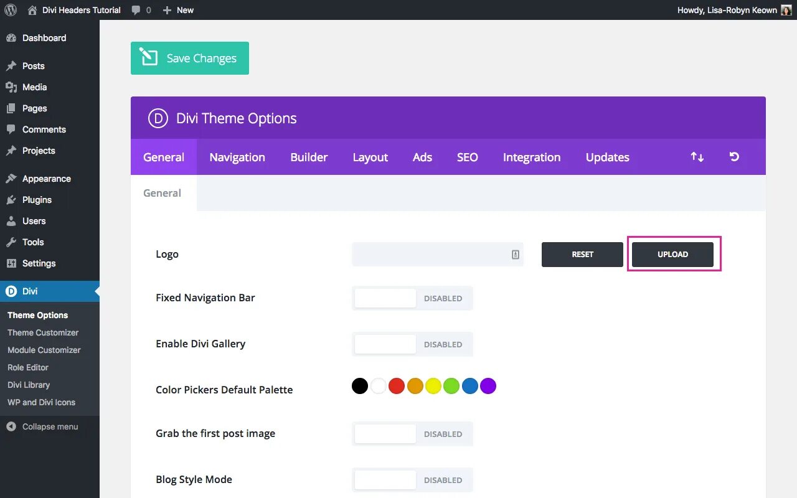The width and height of the screenshot is (797, 498).
Task: Select the orange palette swatch
Action: pos(415,386)
